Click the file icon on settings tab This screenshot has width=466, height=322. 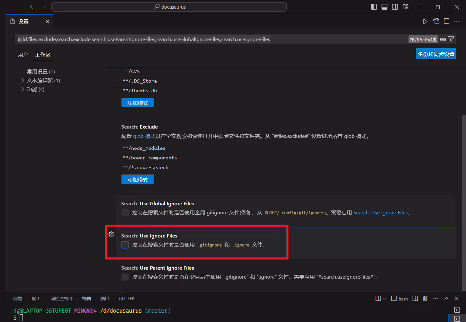pos(13,21)
